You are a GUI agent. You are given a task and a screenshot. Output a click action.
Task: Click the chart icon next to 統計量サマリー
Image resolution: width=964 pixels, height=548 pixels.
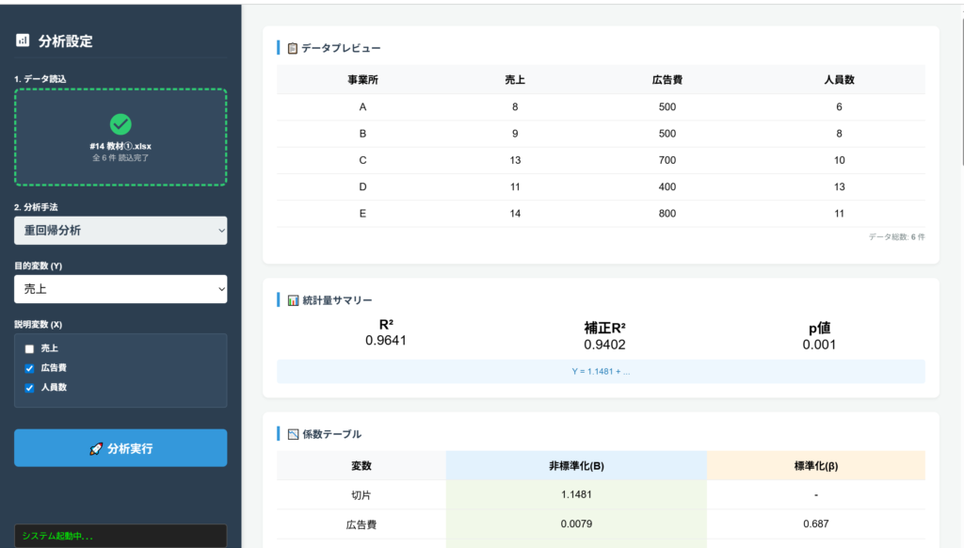[292, 300]
